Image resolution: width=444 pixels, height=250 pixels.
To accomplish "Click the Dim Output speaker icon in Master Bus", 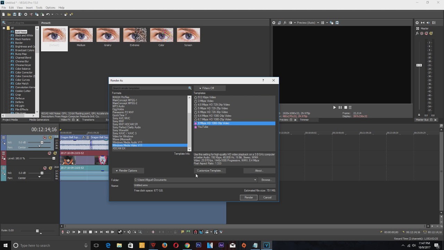I will coord(428,23).
